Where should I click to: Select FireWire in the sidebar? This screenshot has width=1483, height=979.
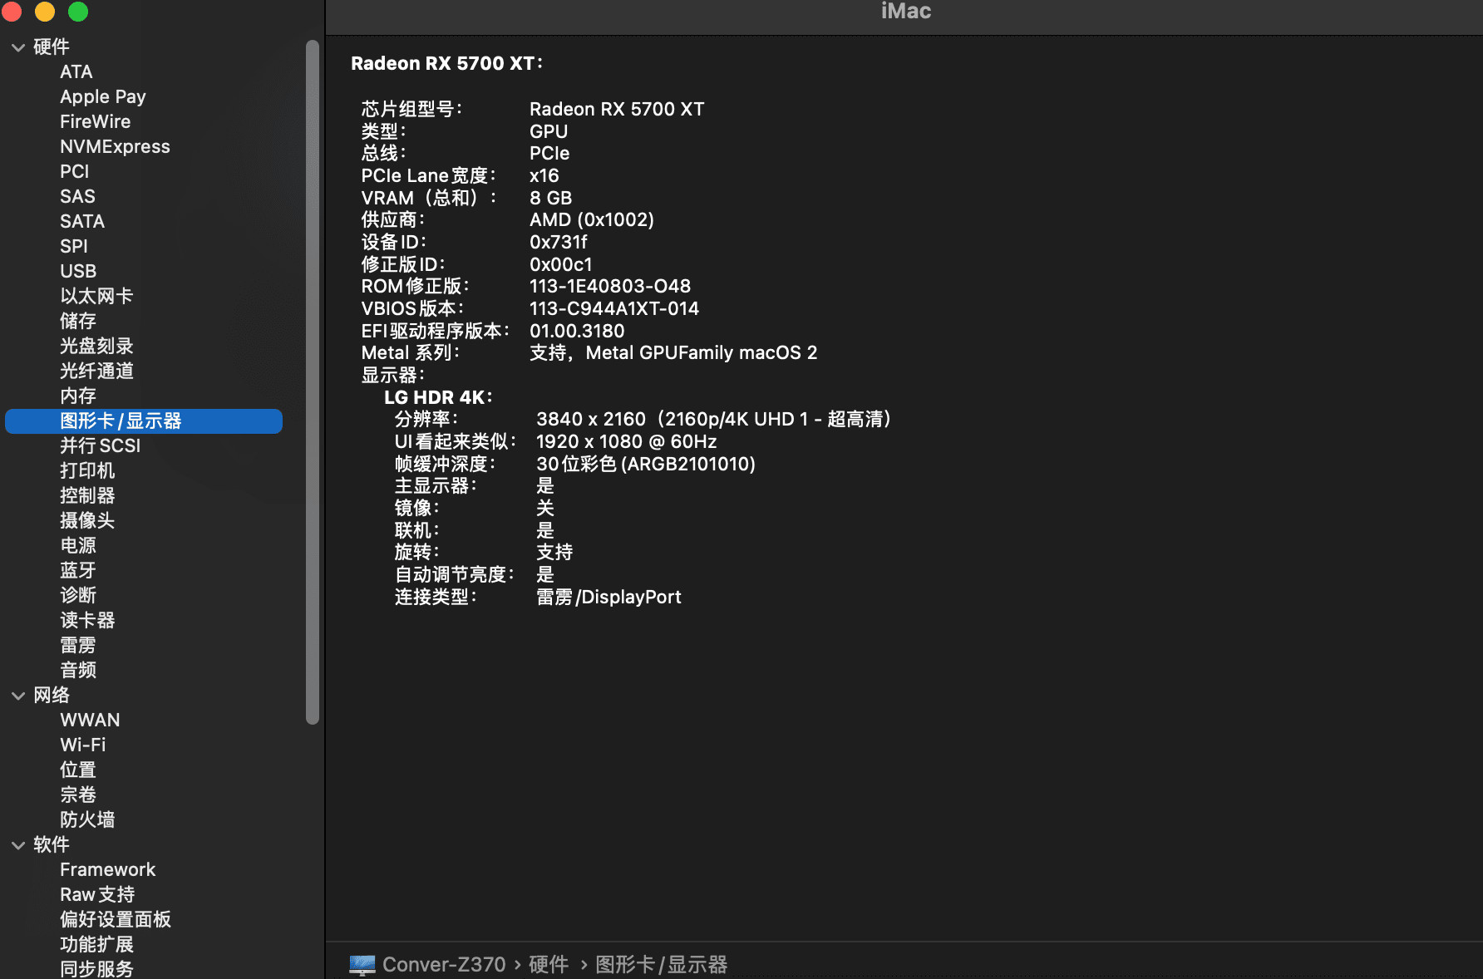pos(95,122)
